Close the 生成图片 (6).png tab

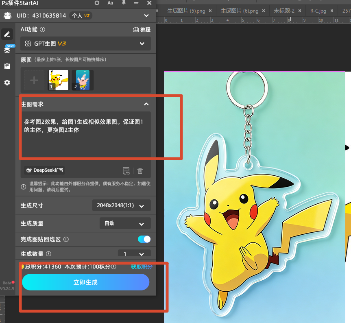[264, 11]
